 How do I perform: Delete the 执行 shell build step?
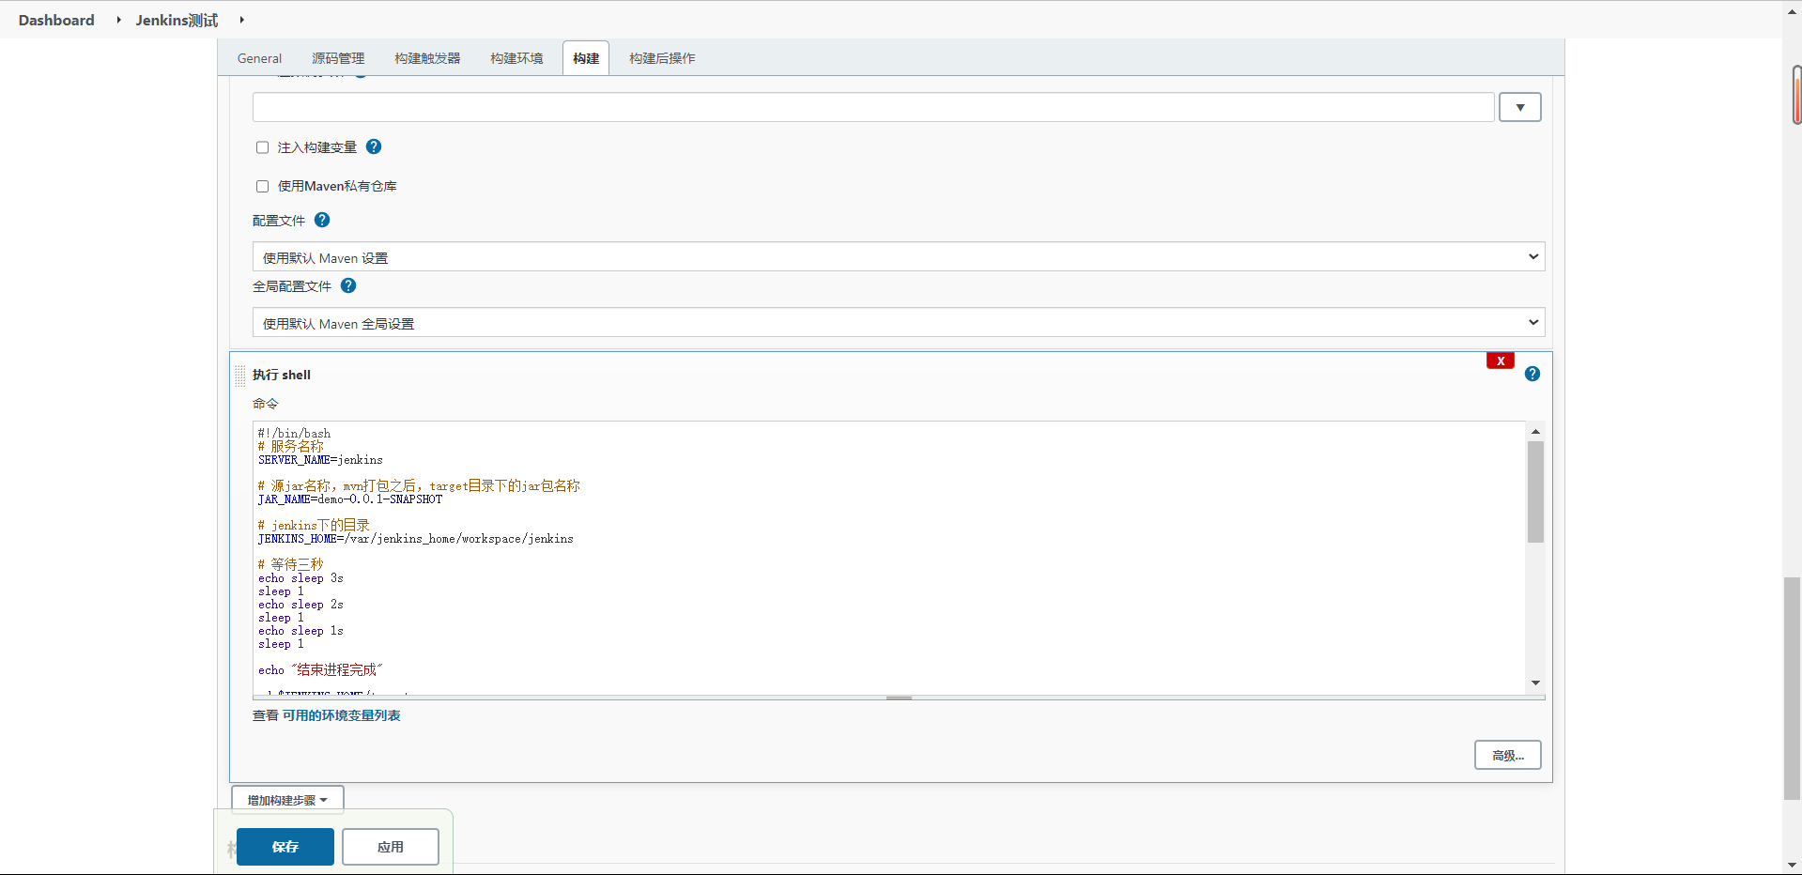(1500, 361)
